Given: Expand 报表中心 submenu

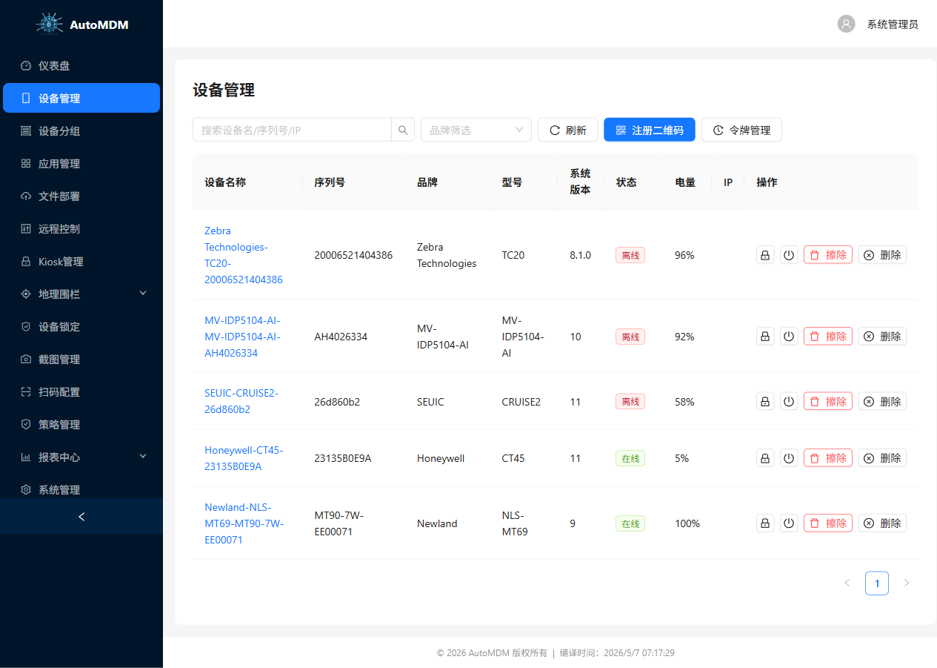Looking at the screenshot, I should point(81,457).
